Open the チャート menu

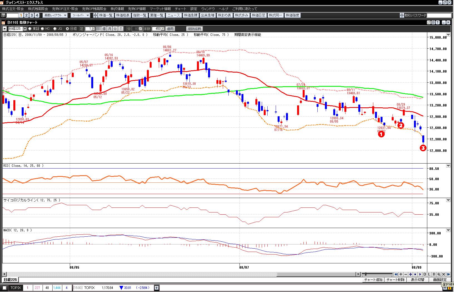[180, 9]
